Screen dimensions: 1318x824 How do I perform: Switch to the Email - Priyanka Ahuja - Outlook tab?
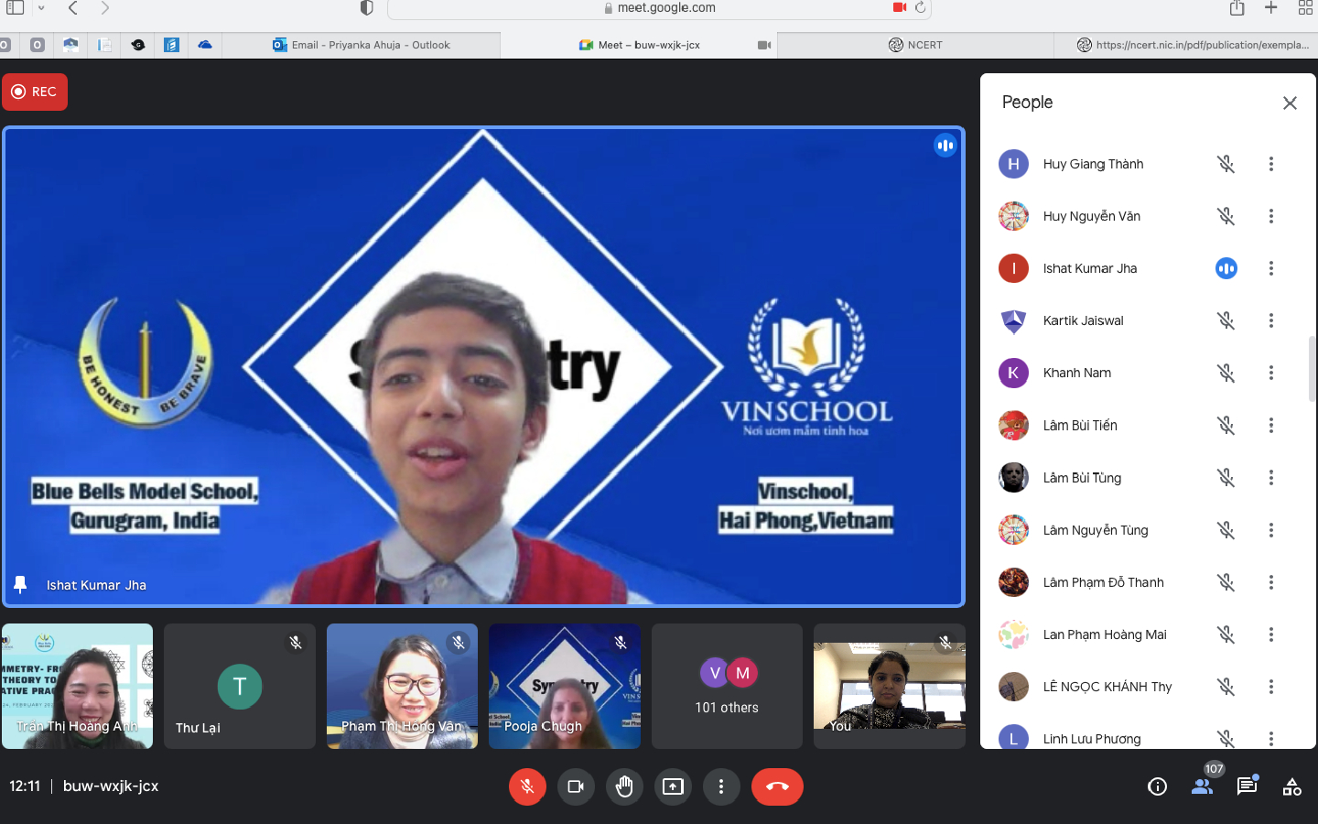(x=362, y=45)
